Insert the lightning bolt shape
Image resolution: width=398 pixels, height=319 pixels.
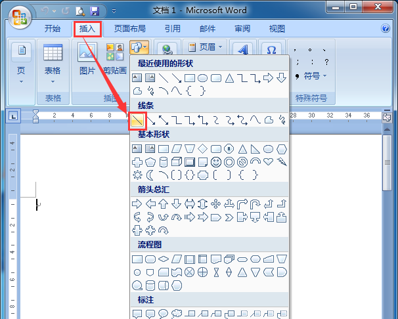[281, 161]
